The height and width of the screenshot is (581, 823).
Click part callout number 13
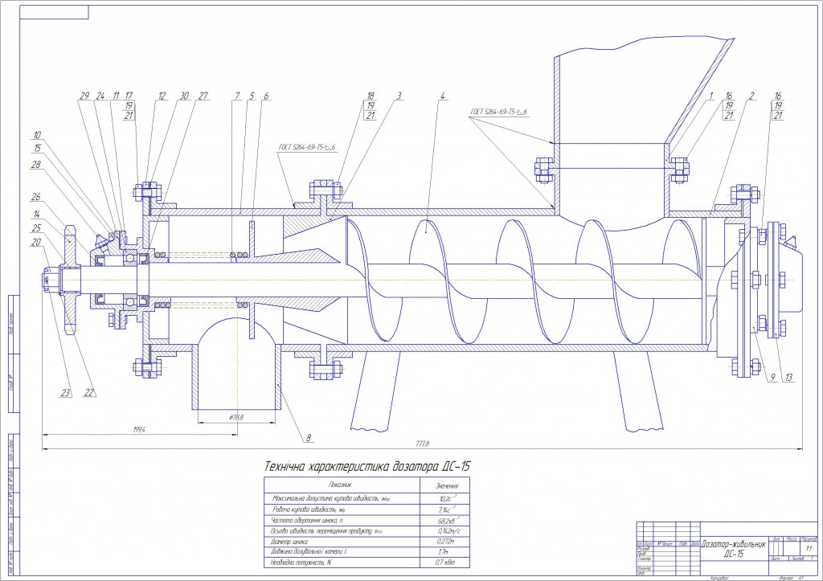[x=788, y=378]
